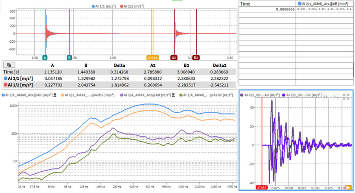The width and height of the screenshot is (355, 193).
Task: Click dark purple AI 2/1_SD...AB legend entry
Action: point(260,95)
